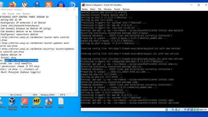The height and width of the screenshot is (117, 208).
Task: Click VirtualBox shared folders status icon
Action: (x=182, y=110)
